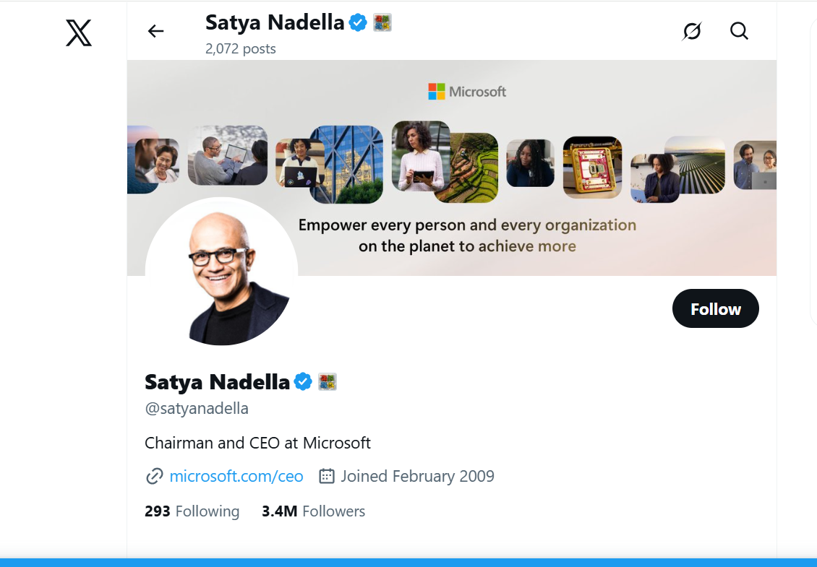Click the @satyanadella handle text

[x=196, y=408]
